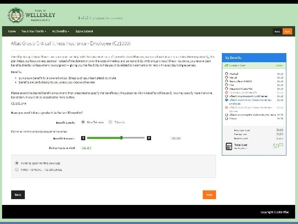298x224 pixels.
Task: Click the Dental status circle icon
Action: click(x=226, y=77)
